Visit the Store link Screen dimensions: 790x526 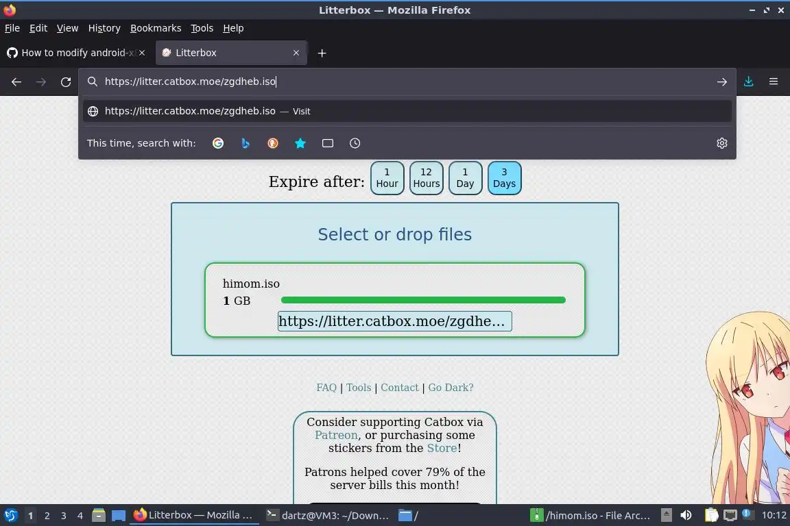point(442,448)
